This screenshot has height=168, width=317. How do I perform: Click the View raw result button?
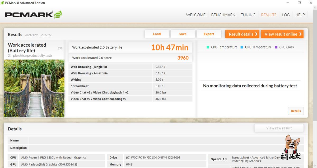tap(279, 128)
